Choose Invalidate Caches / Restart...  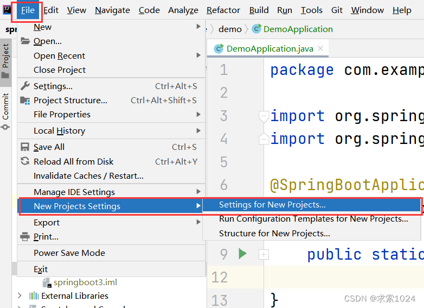tap(111, 176)
